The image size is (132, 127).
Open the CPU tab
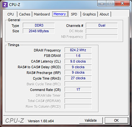point(11,14)
